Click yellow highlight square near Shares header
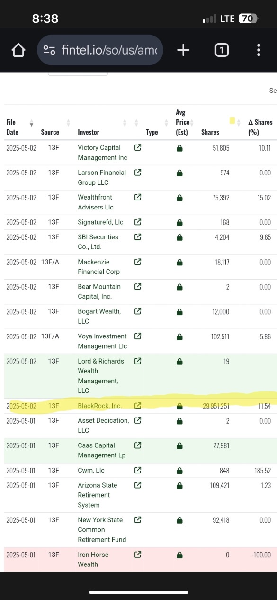The image size is (277, 600). 232,120
